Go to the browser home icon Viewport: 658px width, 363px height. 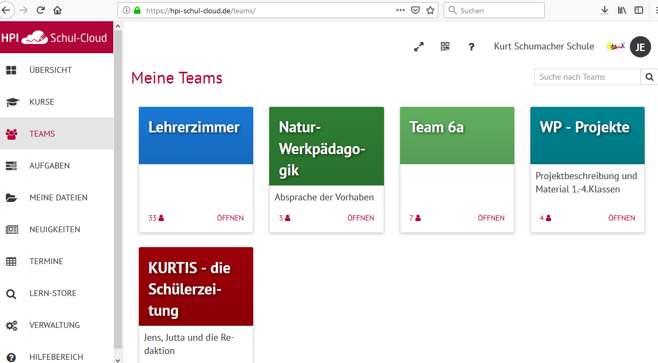[x=57, y=10]
